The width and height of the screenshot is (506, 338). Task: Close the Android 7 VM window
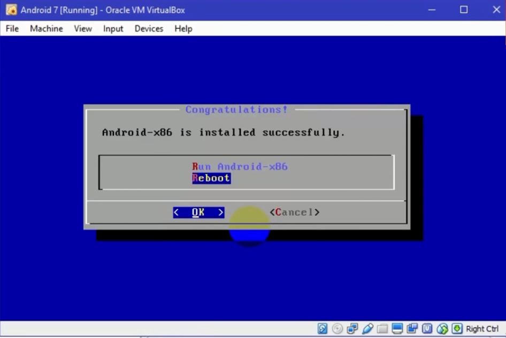(x=496, y=10)
